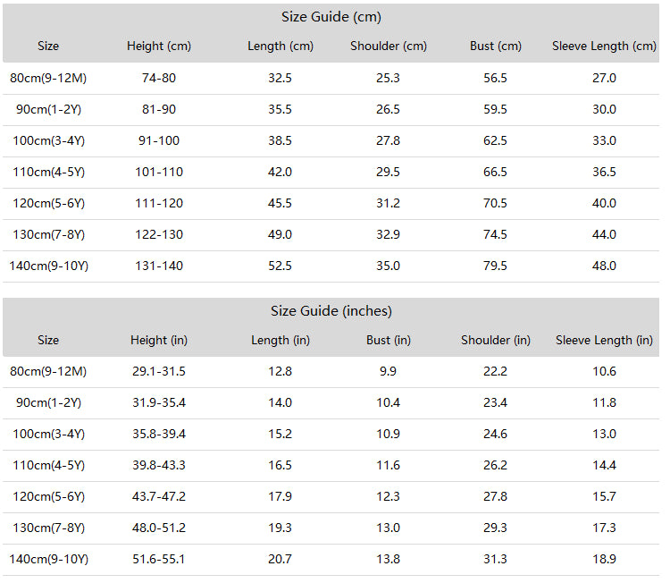670x583 pixels.
Task: Select the Height (cm) column header
Action: coord(158,46)
